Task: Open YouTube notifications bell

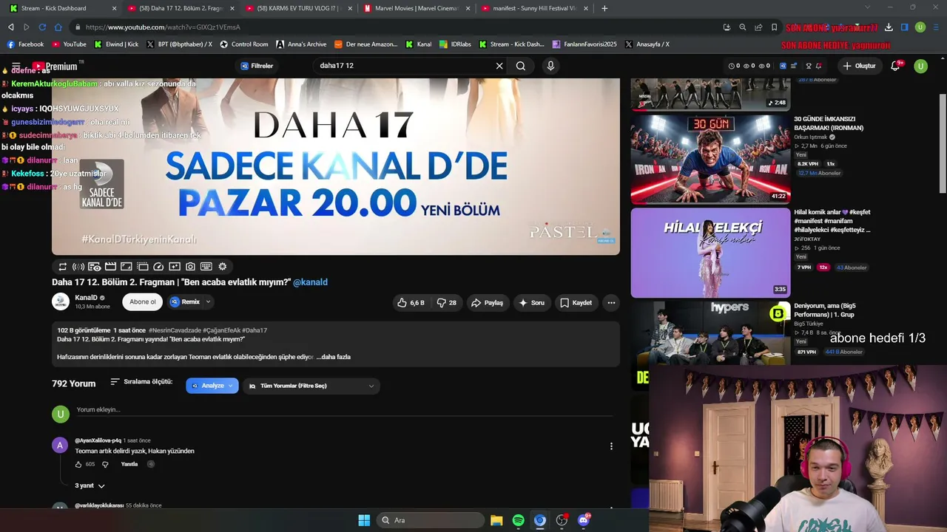Action: coord(895,66)
